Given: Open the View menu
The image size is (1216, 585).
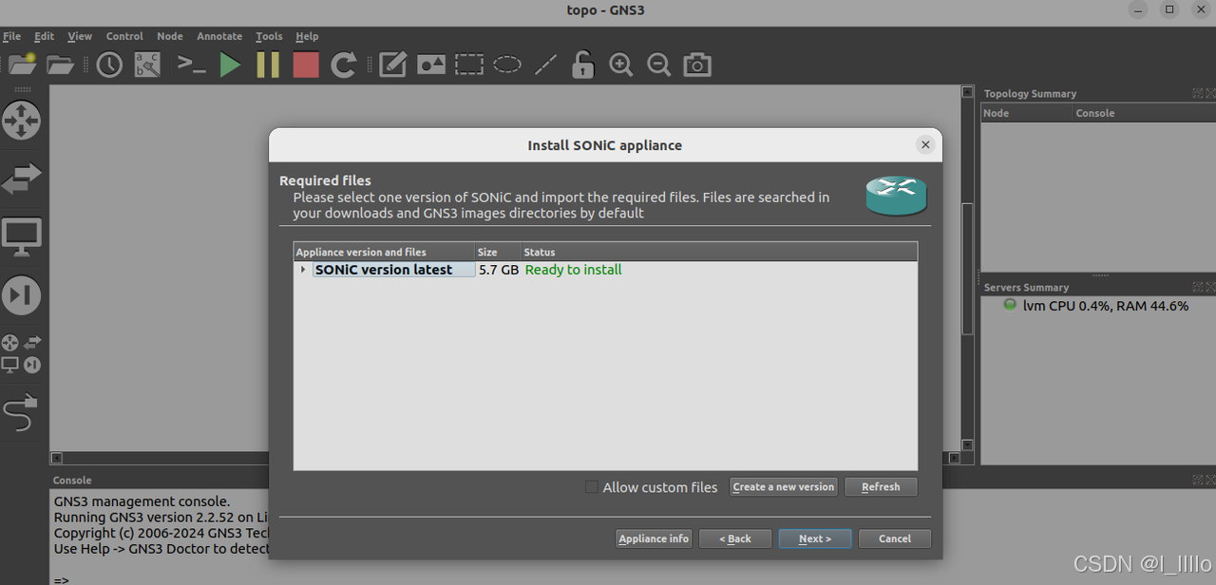Looking at the screenshot, I should 80,36.
